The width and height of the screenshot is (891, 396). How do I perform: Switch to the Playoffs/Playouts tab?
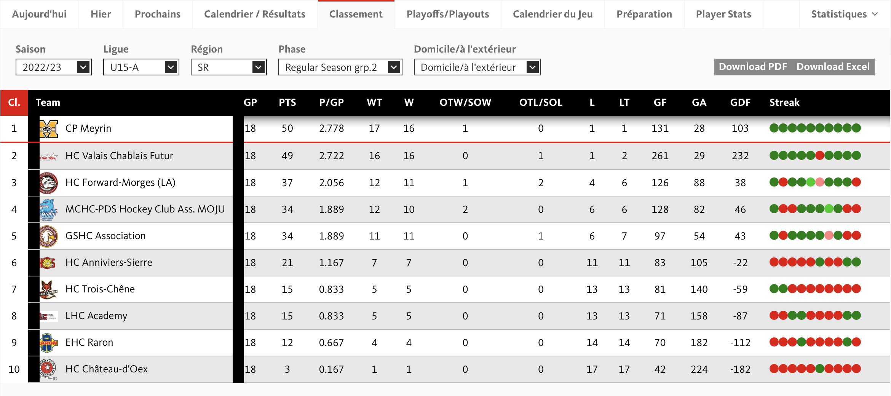click(x=447, y=14)
